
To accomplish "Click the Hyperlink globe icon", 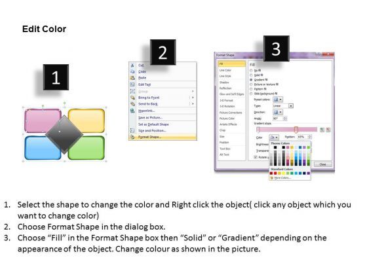I will point(132,111).
